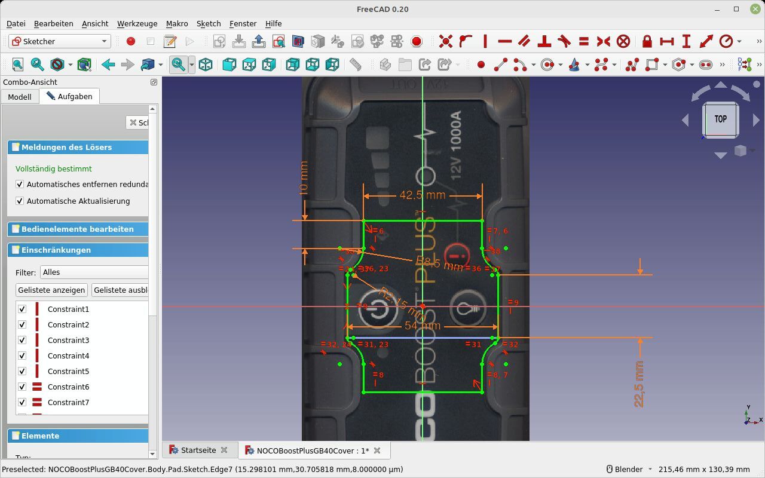Open the macro edit notepad icon
Viewport: 765px width, 478px height.
point(170,41)
